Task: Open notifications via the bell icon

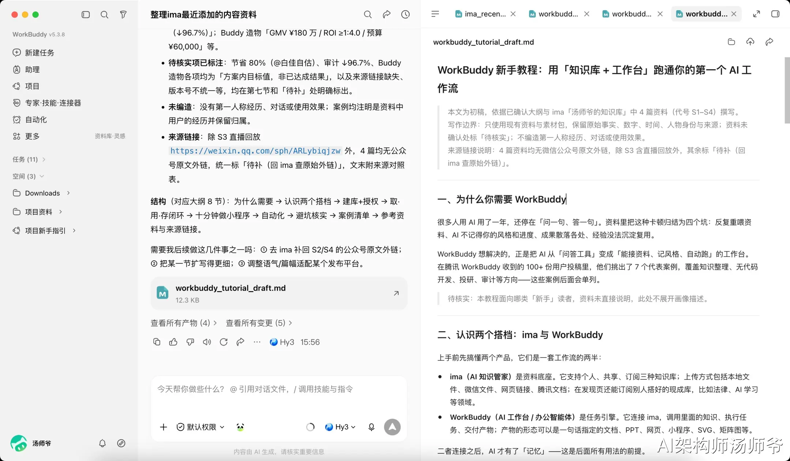Action: 102,443
